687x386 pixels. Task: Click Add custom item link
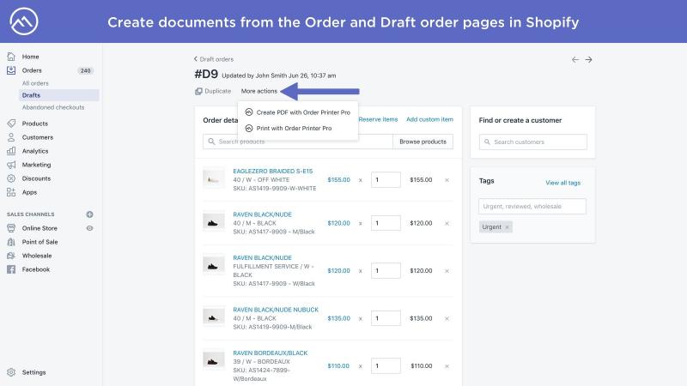coord(430,119)
